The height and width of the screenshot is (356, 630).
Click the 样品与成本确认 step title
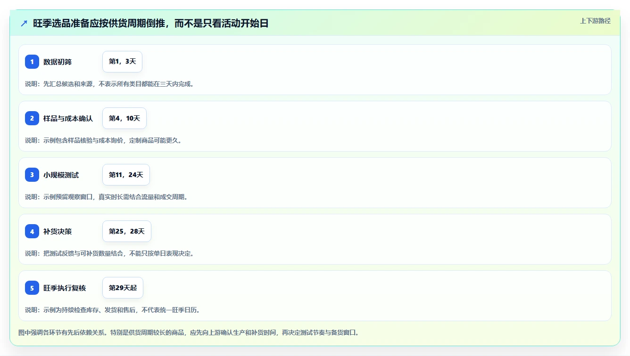click(68, 118)
